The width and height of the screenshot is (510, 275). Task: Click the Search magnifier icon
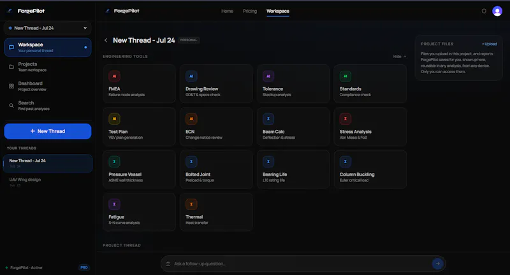(11, 106)
